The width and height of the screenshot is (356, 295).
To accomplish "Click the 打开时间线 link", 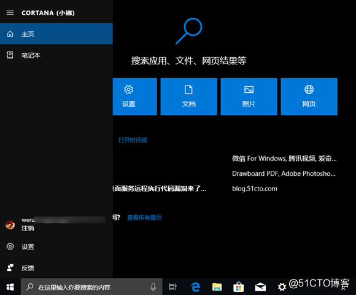I will pyautogui.click(x=133, y=140).
